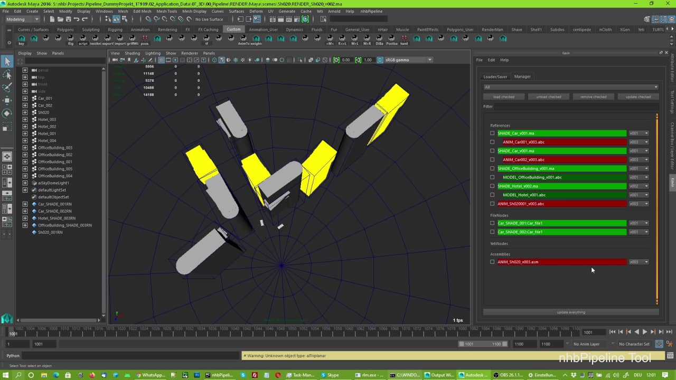Viewport: 676px width, 380px height.
Task: Click the current frame field by timeline
Action: click(594, 332)
